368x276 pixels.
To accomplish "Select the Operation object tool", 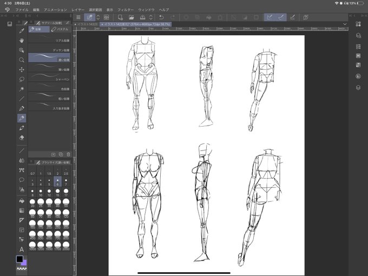I will click(x=22, y=50).
